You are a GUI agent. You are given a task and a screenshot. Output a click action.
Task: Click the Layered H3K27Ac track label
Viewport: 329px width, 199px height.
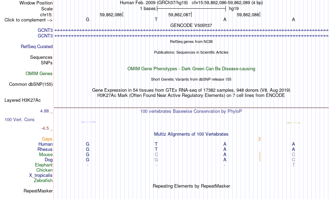pyautogui.click(x=23, y=100)
